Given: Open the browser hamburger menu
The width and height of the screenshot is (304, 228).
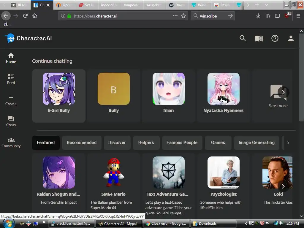Looking at the screenshot, I should pyautogui.click(x=298, y=16).
